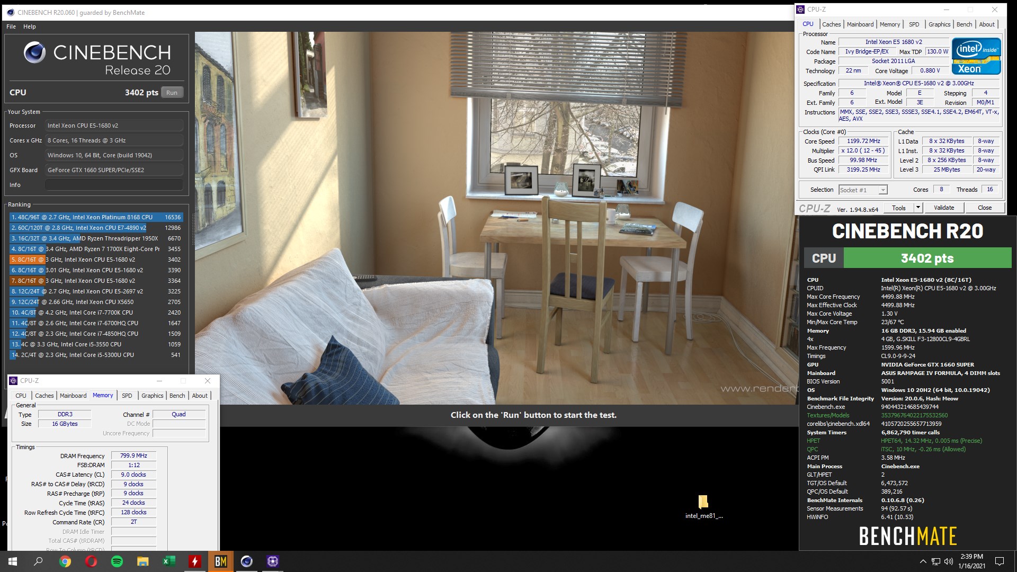Click the Info field in Your System
The image size is (1017, 572).
coord(114,185)
